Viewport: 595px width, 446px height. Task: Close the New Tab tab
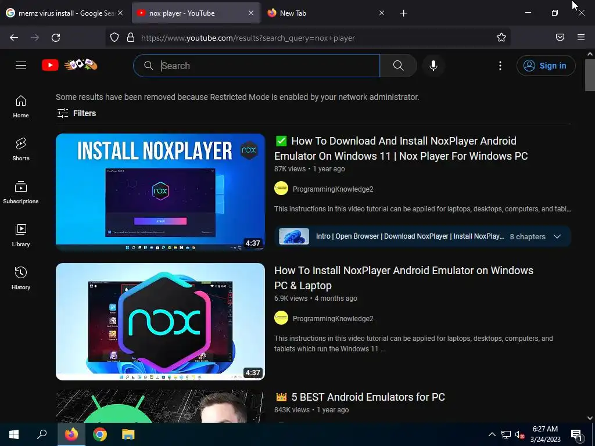(382, 13)
